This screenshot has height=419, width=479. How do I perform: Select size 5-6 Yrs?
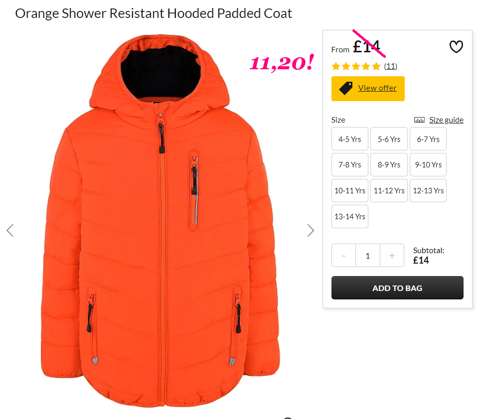point(389,139)
